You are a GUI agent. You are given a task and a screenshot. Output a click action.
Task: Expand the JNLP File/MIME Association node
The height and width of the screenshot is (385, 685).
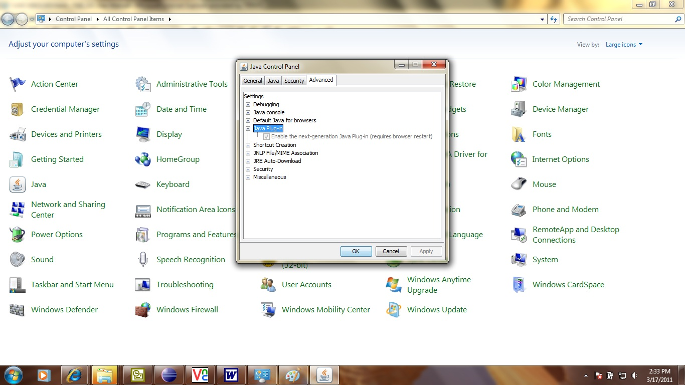pyautogui.click(x=248, y=153)
